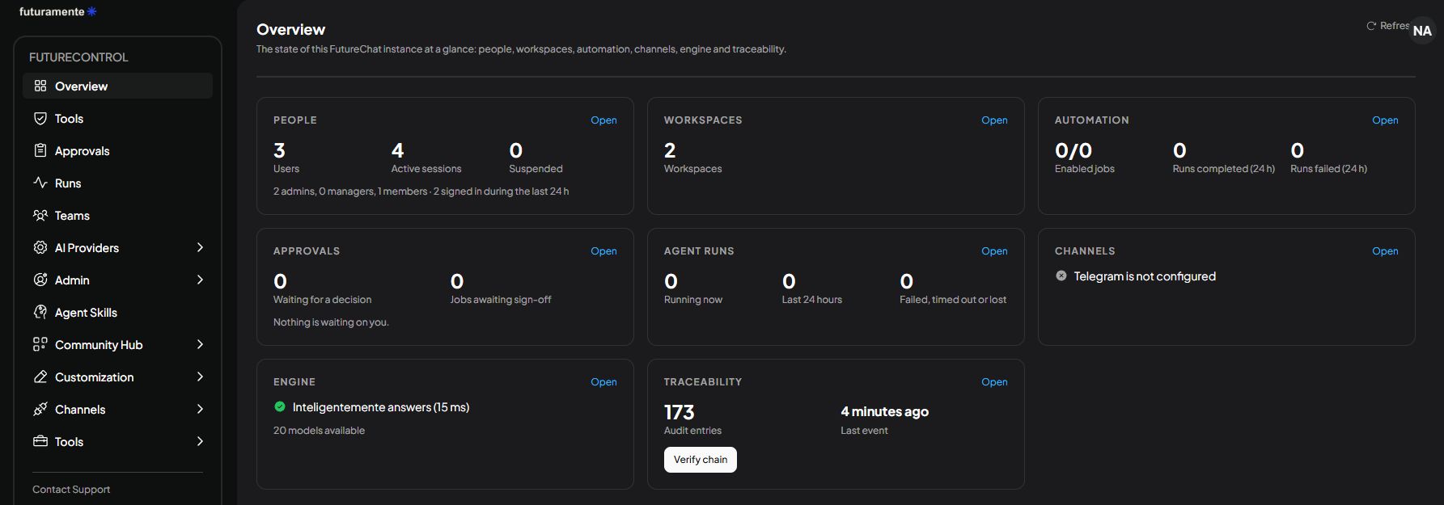Click the shield Tools icon
The height and width of the screenshot is (505, 1444).
point(40,118)
